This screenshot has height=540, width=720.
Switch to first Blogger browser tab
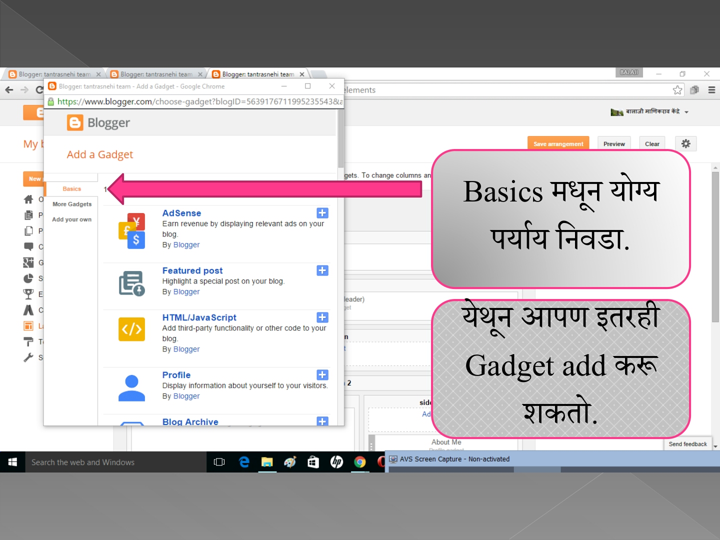click(x=54, y=74)
